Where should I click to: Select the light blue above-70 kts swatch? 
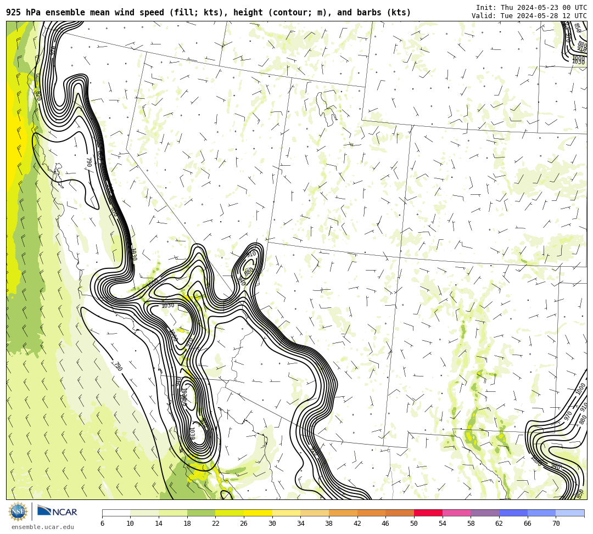[570, 513]
